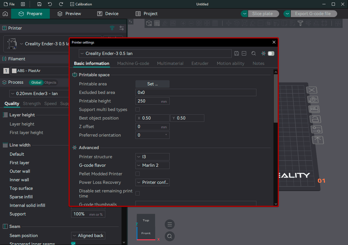Click the Calibration menu button
This screenshot has width=348, height=245.
pos(81,4)
